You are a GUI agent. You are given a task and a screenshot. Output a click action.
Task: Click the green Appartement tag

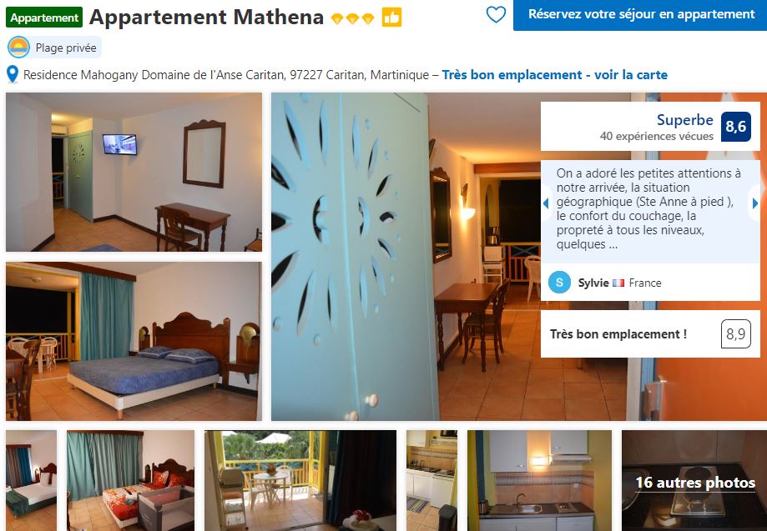tap(44, 18)
